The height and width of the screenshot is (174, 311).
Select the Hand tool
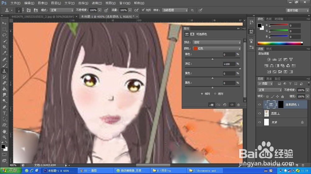(4, 131)
